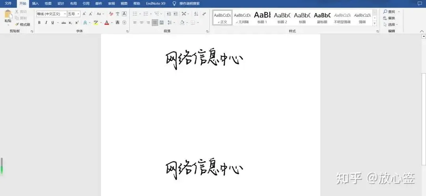Increase font size with the grow font icon
Viewport: 426px width, 196px height.
click(84, 14)
